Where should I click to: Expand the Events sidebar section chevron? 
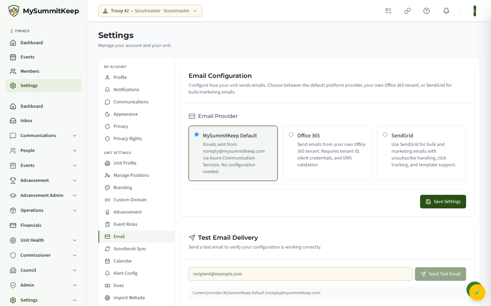tap(75, 166)
